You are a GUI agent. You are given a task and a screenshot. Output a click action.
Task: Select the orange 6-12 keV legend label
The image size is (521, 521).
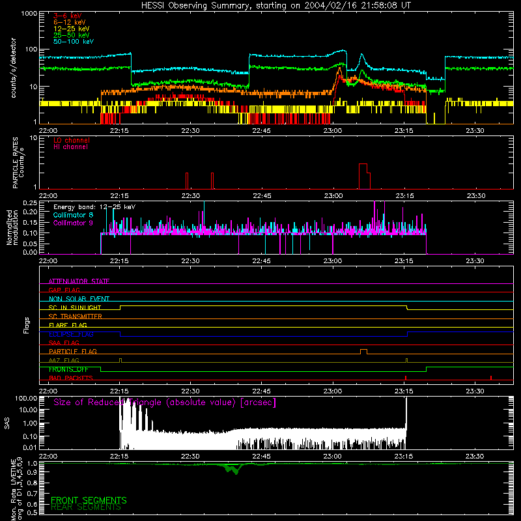70,22
